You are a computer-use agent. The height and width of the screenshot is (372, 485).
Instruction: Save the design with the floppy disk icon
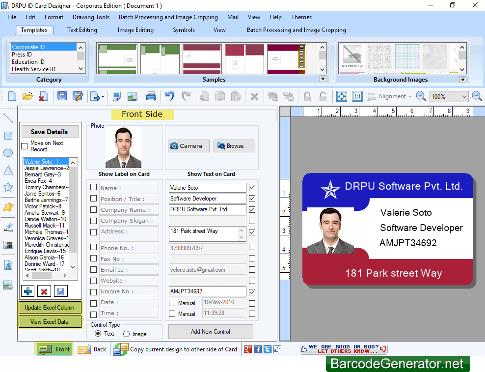point(62,96)
